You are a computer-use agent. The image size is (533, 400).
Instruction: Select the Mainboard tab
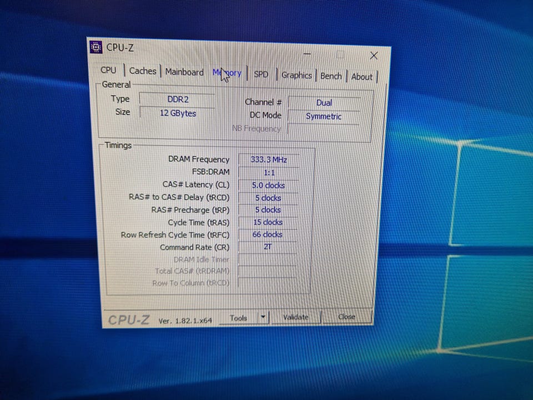click(184, 72)
